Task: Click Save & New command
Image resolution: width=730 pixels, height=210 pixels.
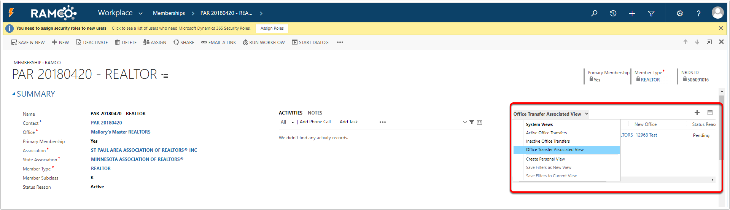Action: coord(28,42)
